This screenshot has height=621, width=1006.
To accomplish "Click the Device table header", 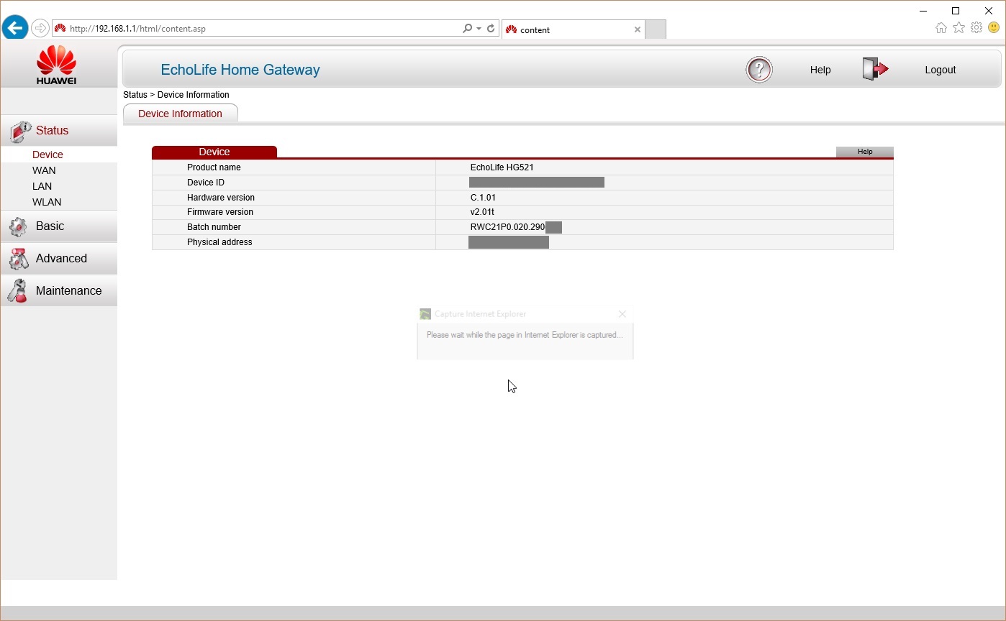I will 214,152.
